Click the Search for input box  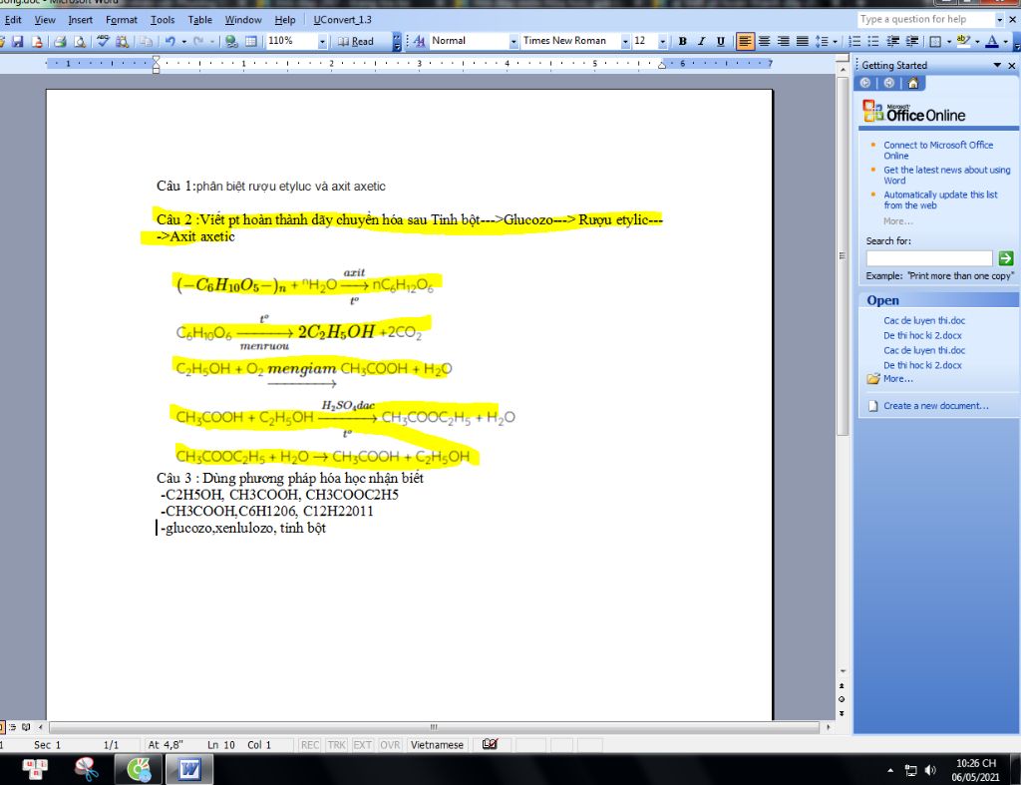928,258
